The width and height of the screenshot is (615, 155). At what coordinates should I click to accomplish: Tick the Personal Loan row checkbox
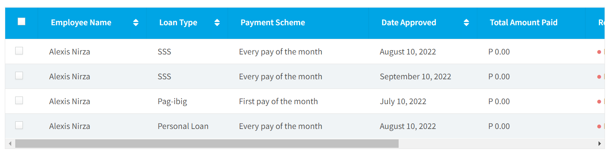point(19,125)
